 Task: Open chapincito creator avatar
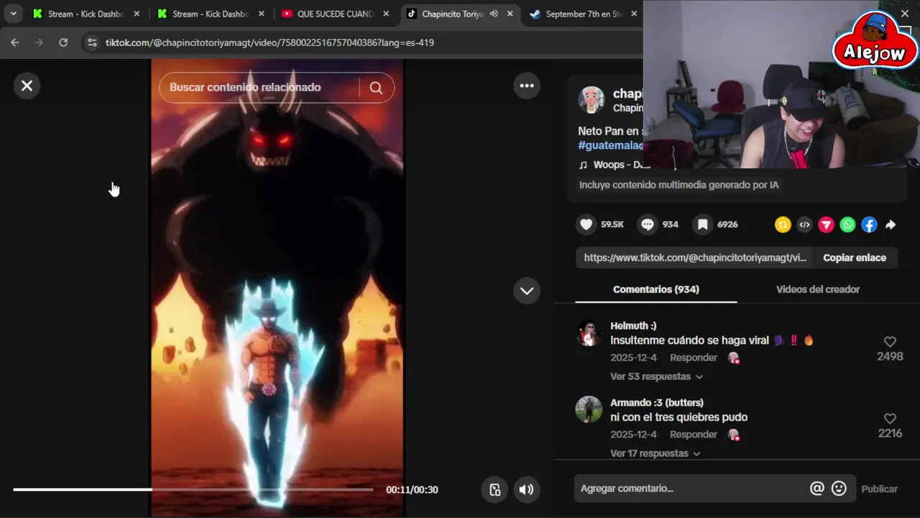pos(592,100)
